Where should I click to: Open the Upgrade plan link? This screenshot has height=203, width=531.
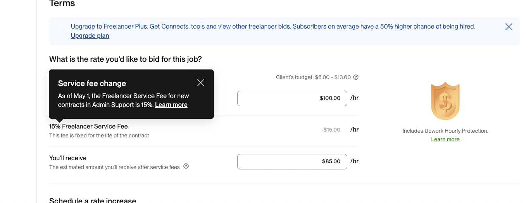tap(90, 36)
